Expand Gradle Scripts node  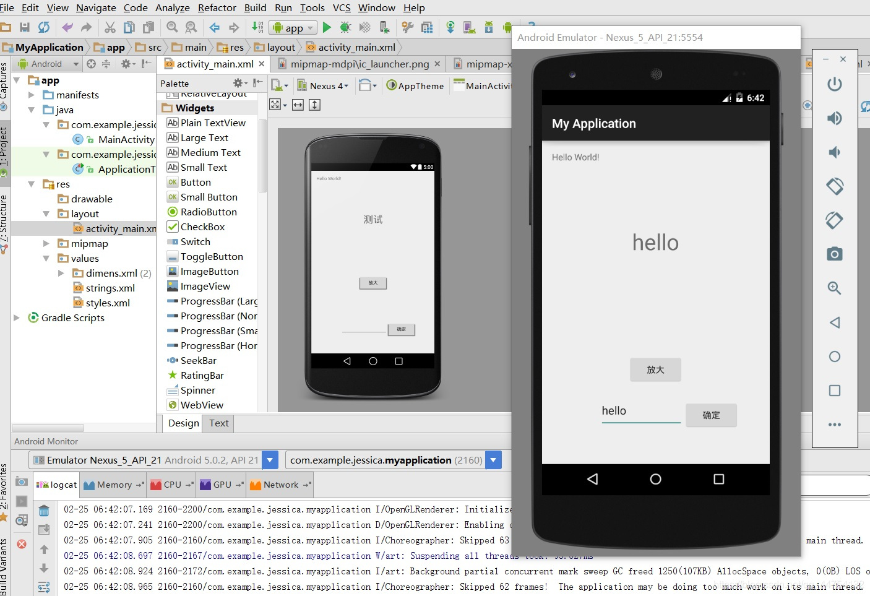coord(17,317)
